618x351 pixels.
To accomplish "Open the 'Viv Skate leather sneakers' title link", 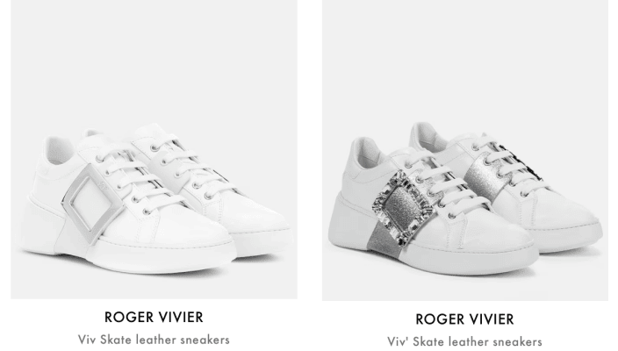I will coord(154,340).
